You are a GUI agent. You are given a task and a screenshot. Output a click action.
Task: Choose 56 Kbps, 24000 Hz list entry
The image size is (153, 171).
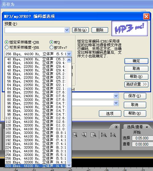(x=36, y=81)
